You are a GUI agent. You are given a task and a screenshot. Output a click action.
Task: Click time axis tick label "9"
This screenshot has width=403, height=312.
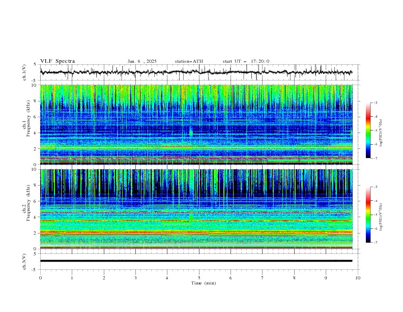click(326, 278)
